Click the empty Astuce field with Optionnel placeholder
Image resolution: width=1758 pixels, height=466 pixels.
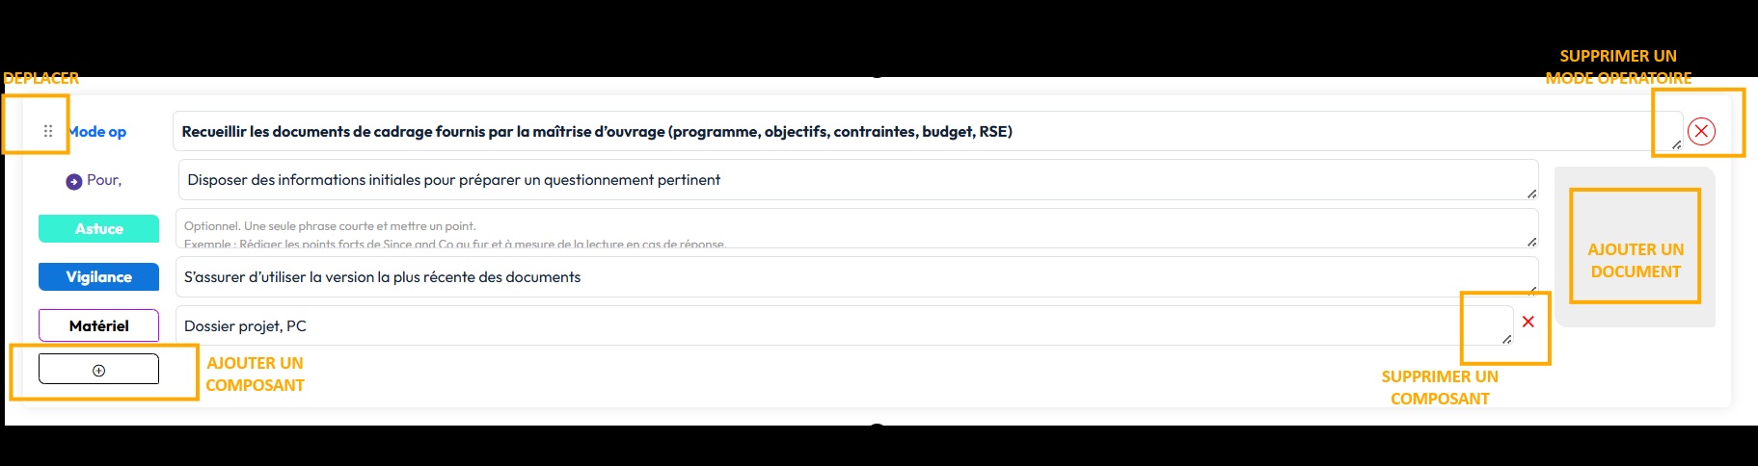pos(856,228)
